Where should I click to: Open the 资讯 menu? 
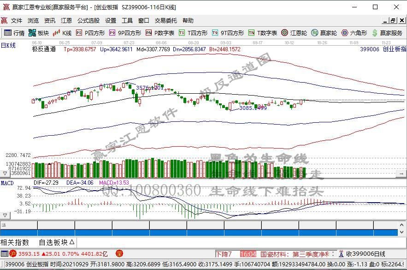click(x=50, y=20)
